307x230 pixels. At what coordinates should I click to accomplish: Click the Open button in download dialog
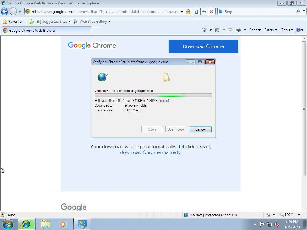(152, 129)
